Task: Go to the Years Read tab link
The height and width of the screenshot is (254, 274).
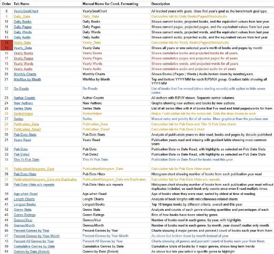Action: (22, 140)
